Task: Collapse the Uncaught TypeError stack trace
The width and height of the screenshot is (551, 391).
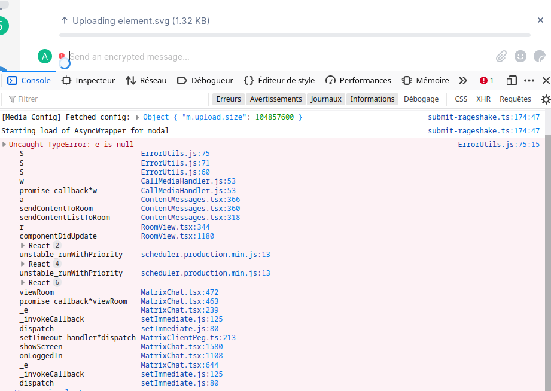Action: [x=4, y=145]
